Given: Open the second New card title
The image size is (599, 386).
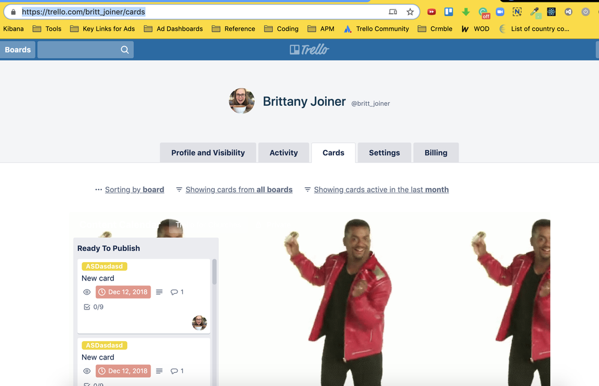Looking at the screenshot, I should pyautogui.click(x=98, y=357).
